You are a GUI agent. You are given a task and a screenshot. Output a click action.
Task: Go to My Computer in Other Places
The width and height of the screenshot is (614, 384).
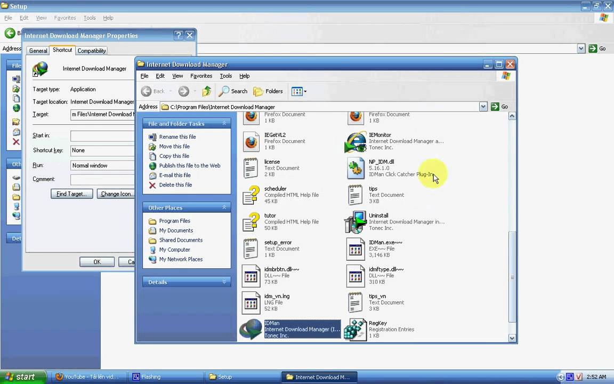point(174,250)
